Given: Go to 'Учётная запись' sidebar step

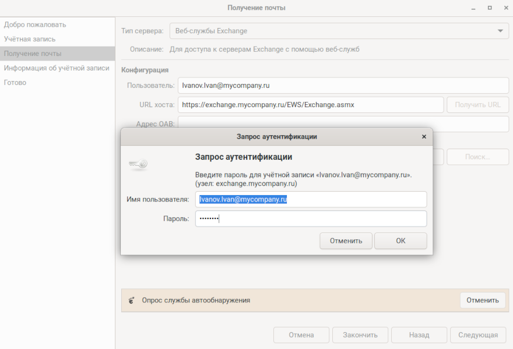Looking at the screenshot, I should [x=30, y=39].
